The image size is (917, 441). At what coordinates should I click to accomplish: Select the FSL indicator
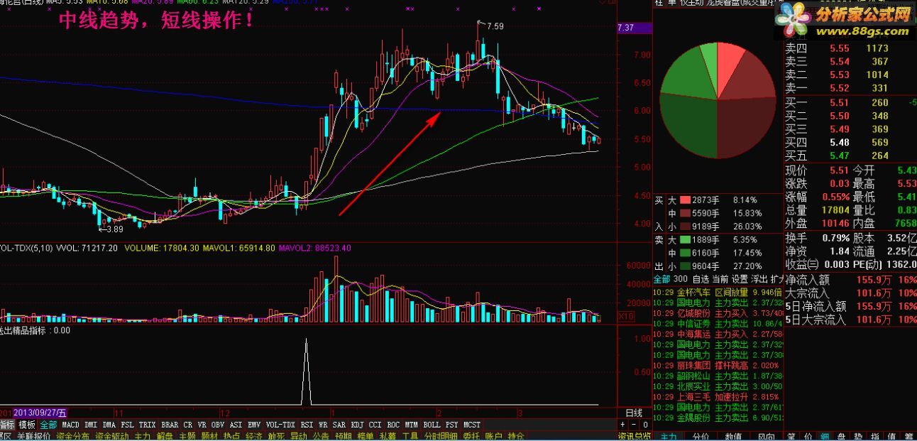(x=128, y=425)
